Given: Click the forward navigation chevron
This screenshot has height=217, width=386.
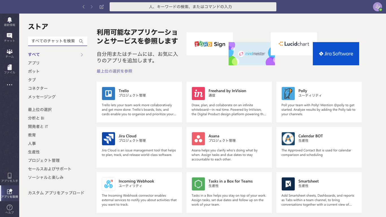Looking at the screenshot, I should click(x=92, y=7).
